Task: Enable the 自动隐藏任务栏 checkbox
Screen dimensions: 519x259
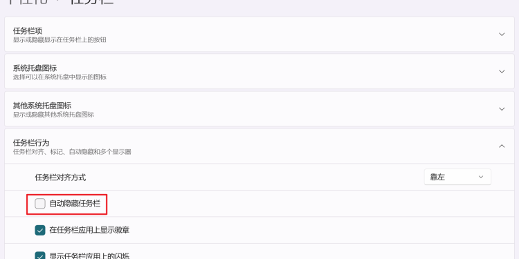Action: click(x=40, y=204)
